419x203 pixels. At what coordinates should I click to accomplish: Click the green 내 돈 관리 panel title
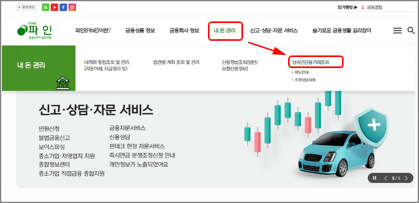click(31, 65)
